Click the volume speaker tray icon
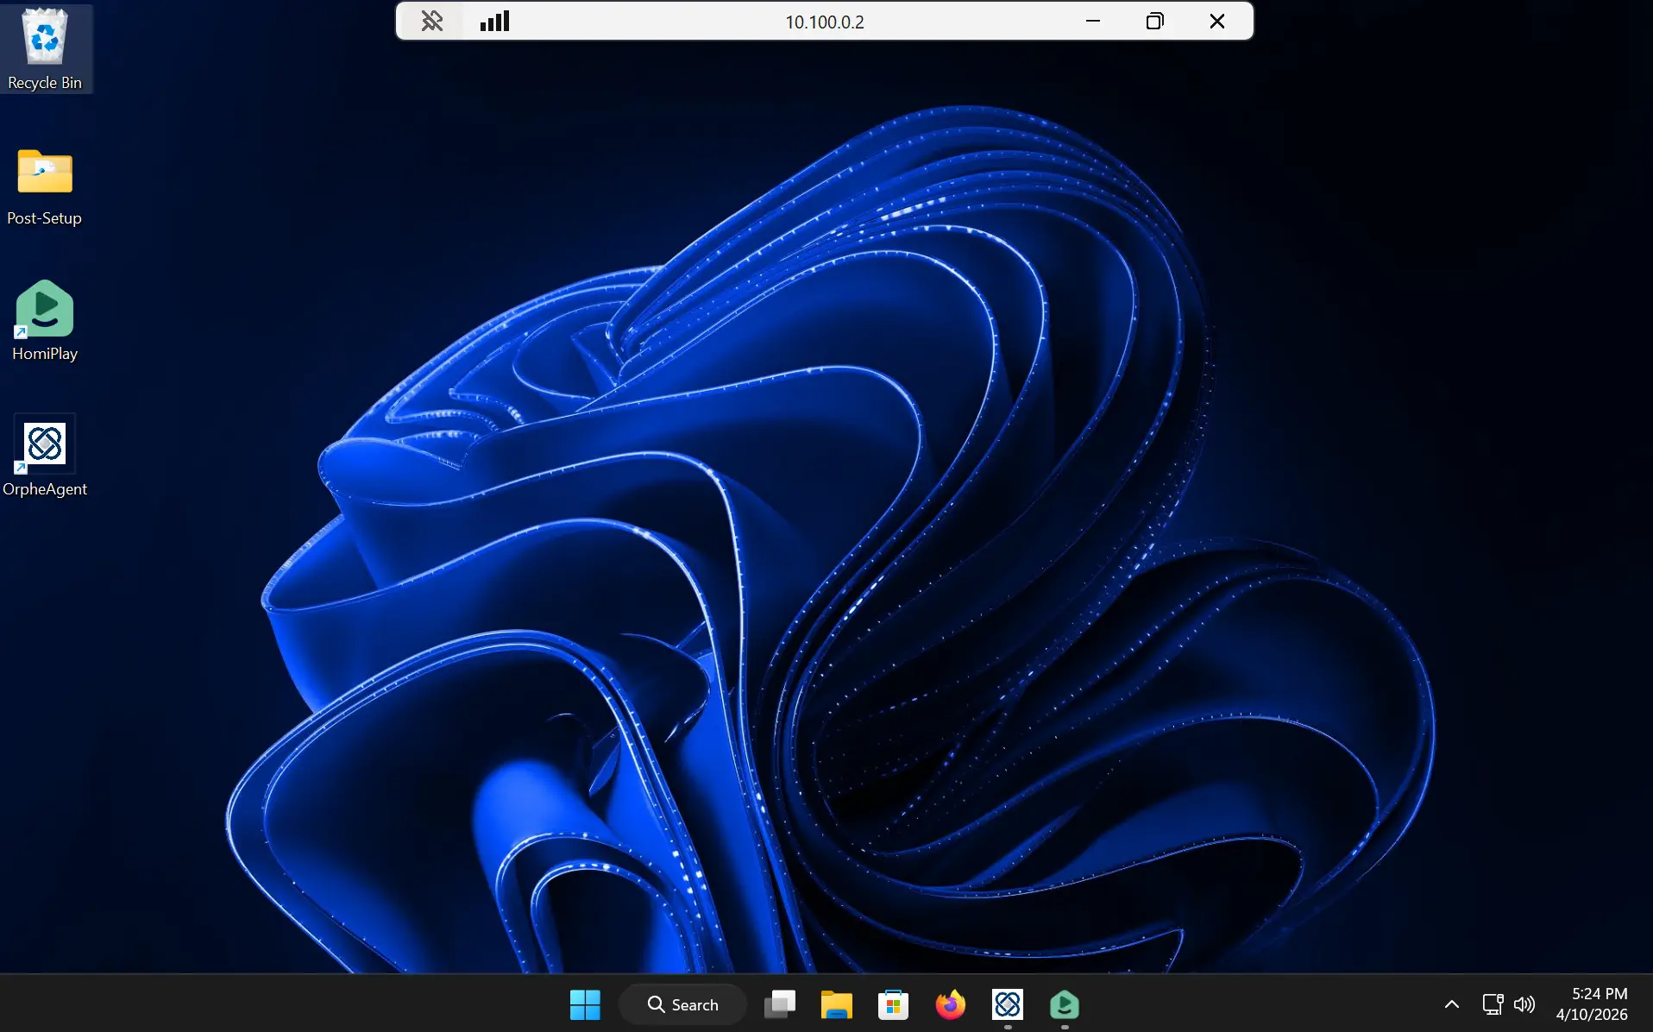 (1524, 1004)
